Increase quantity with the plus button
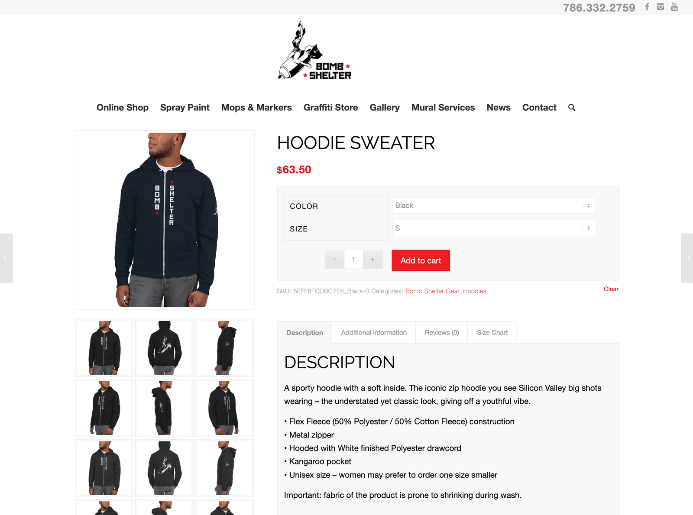 point(372,259)
